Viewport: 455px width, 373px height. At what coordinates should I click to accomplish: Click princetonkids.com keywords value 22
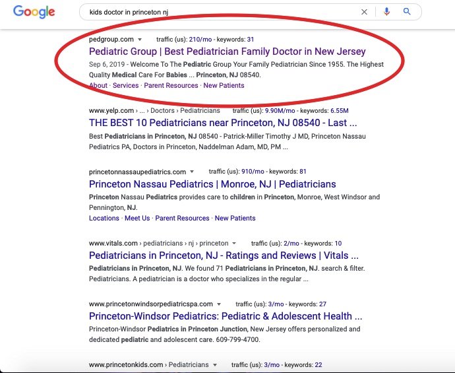pyautogui.click(x=318, y=365)
